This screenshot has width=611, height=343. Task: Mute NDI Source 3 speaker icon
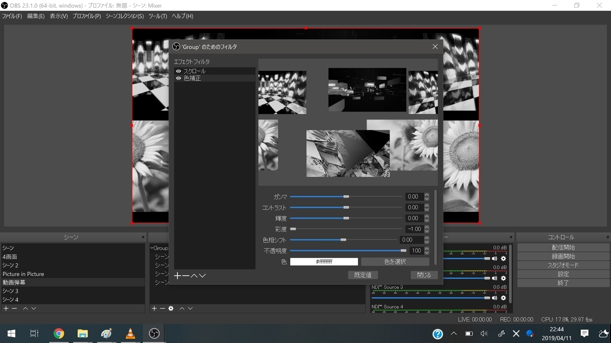(x=494, y=298)
